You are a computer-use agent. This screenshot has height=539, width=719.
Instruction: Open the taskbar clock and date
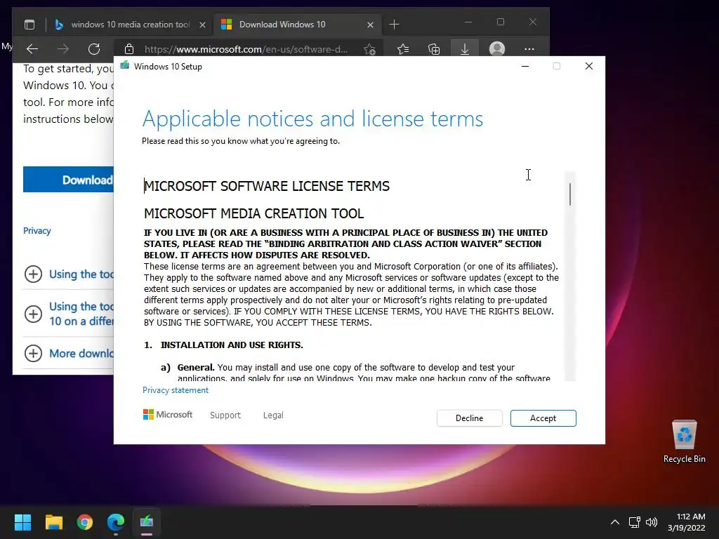click(687, 522)
